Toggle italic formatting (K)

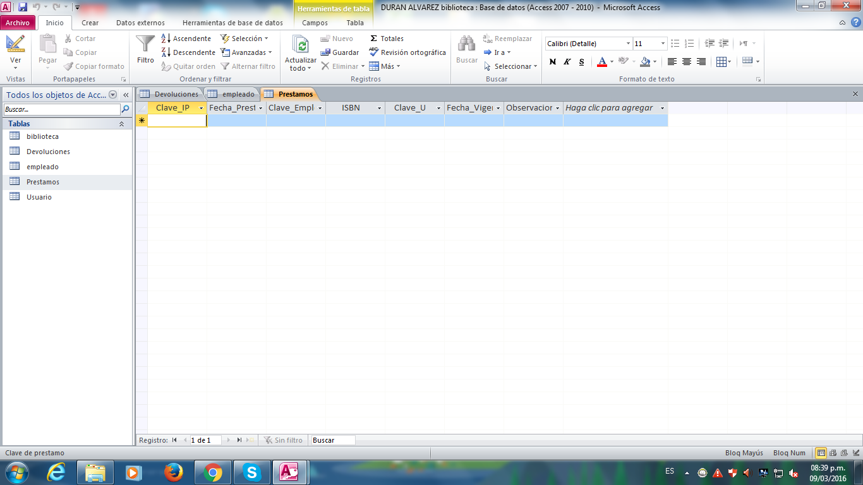coord(567,61)
